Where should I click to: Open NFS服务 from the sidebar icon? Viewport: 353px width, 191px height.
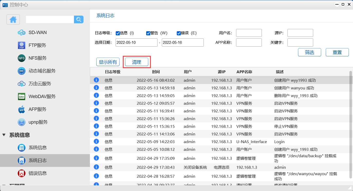tap(22, 58)
